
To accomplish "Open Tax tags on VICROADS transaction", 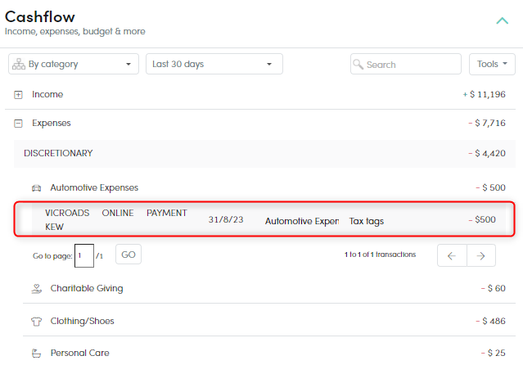I will 367,221.
